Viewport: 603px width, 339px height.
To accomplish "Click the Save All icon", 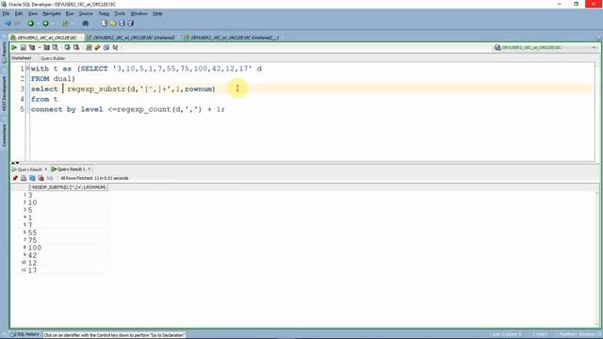I will (131, 24).
